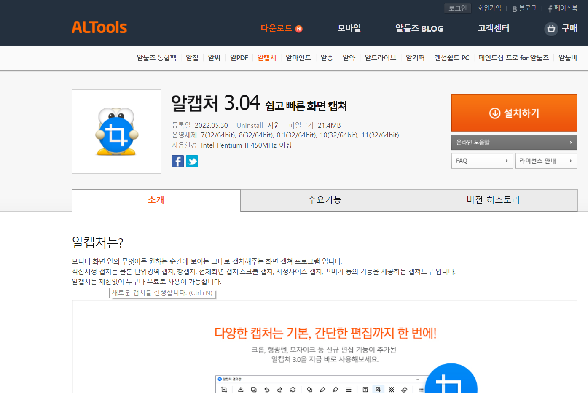Switch to the 버전 히스토리 tab

click(x=493, y=200)
